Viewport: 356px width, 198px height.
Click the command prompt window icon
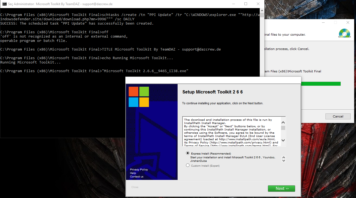pos(4,4)
